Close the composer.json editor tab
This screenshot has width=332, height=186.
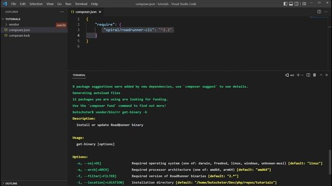click(x=100, y=12)
